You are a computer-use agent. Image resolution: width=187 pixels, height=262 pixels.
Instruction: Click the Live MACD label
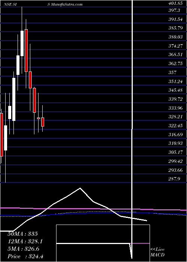157,252
